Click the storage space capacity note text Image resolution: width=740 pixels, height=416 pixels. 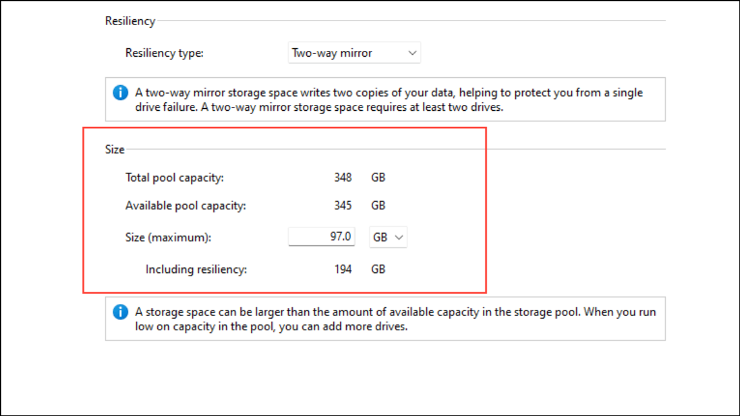click(396, 319)
